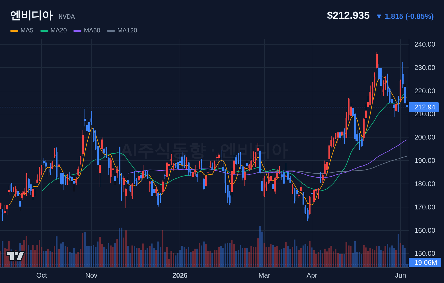Image resolution: width=444 pixels, height=283 pixels.
Task: Click the 160.00 price axis label
Action: click(425, 230)
